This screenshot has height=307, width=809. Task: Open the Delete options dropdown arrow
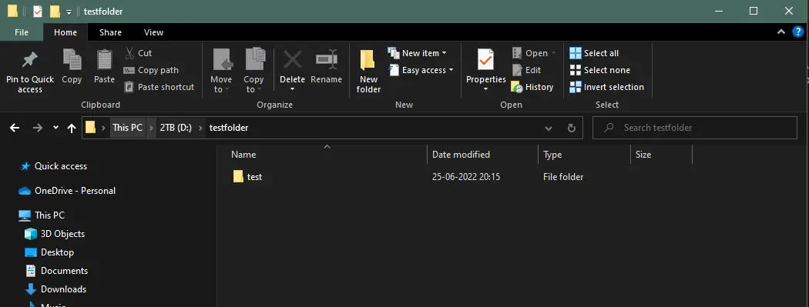[293, 89]
